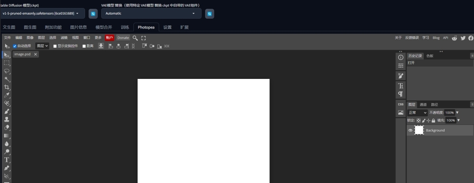Disable the 自动选择 checkbox
The height and width of the screenshot is (183, 474).
coord(15,46)
